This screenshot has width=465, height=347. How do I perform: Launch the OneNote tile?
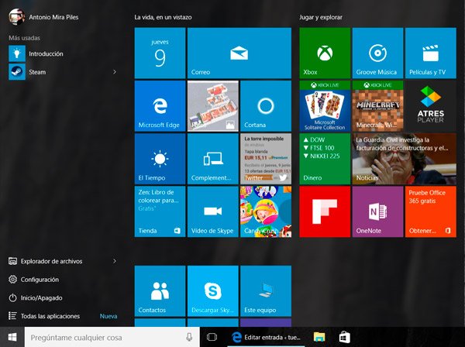(377, 211)
